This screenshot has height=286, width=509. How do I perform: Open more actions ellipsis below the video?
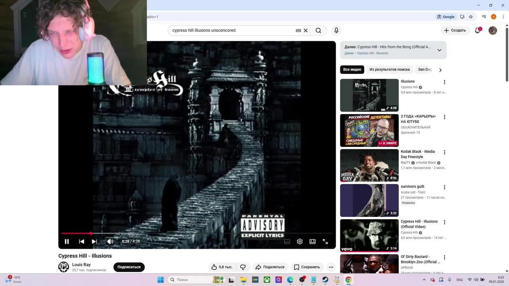coord(331,267)
